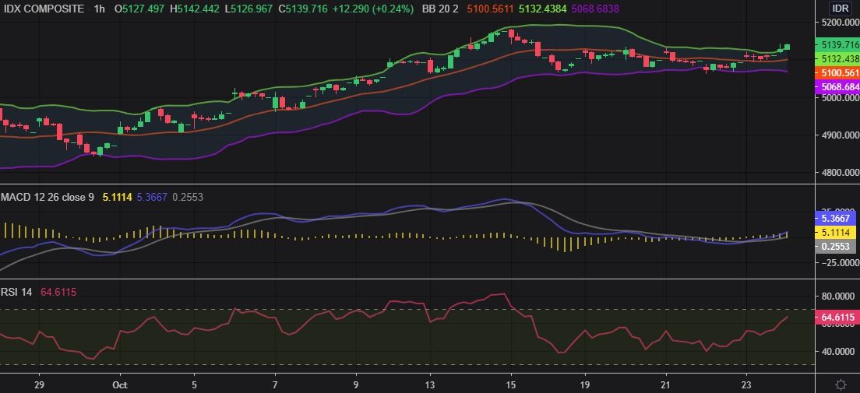Click the 64.6115 RSI axis value tag
The height and width of the screenshot is (393, 860).
[x=837, y=318]
